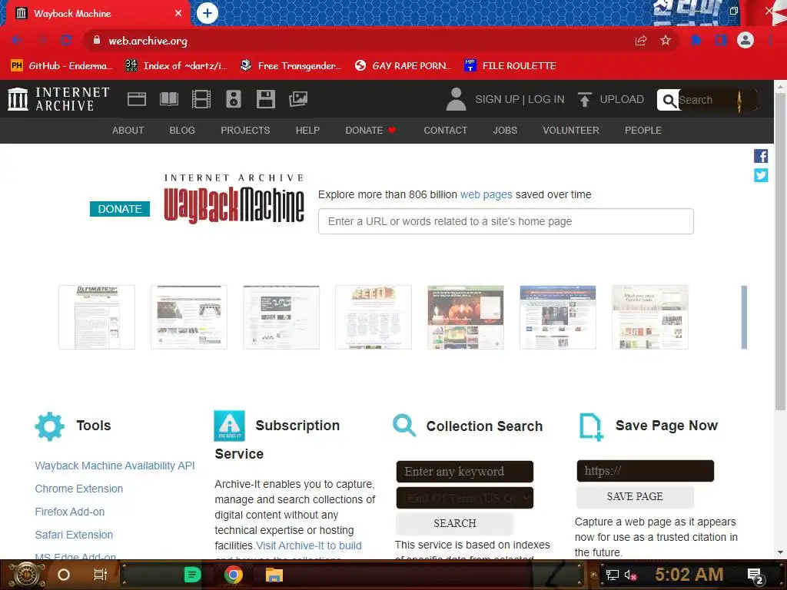Open Task View on the taskbar
Screen dimensions: 787x590
coord(101,575)
